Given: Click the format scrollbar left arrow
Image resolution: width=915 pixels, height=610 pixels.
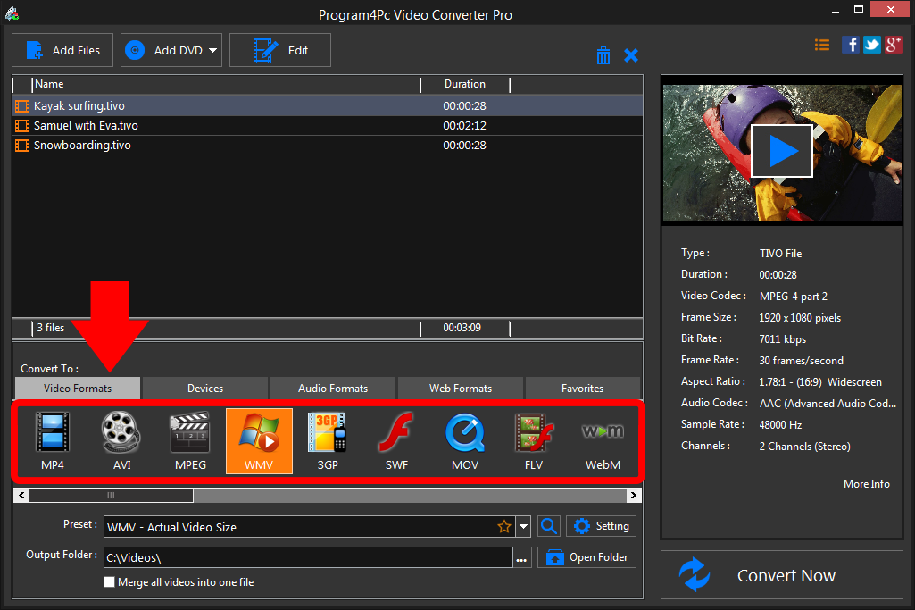Looking at the screenshot, I should point(21,496).
